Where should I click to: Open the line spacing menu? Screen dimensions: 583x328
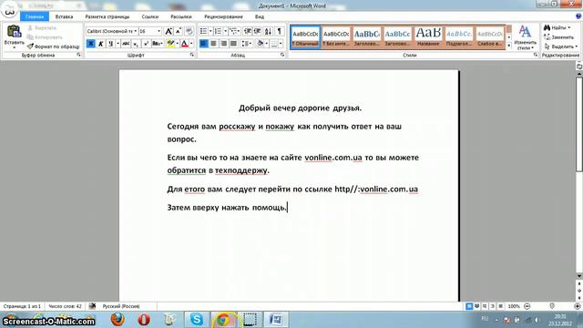pyautogui.click(x=246, y=44)
